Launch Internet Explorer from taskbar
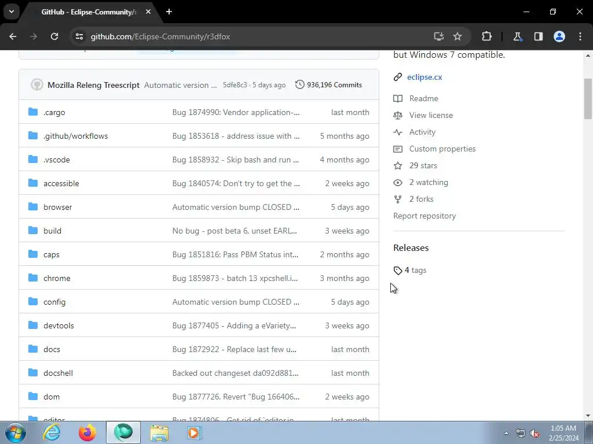This screenshot has width=593, height=444. (x=52, y=432)
